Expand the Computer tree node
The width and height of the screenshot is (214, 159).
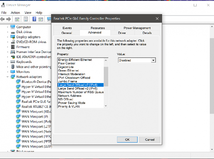point(7,27)
